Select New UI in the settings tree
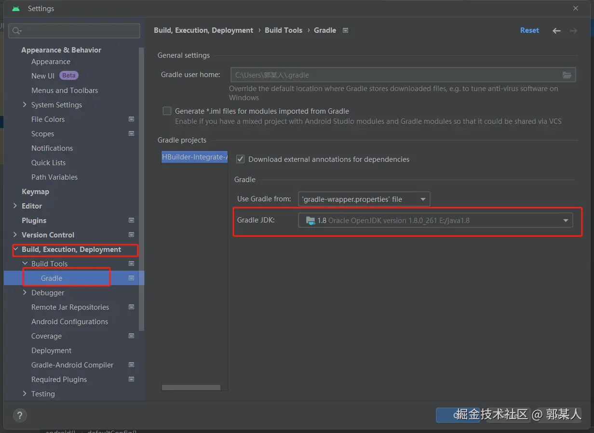 tap(43, 76)
